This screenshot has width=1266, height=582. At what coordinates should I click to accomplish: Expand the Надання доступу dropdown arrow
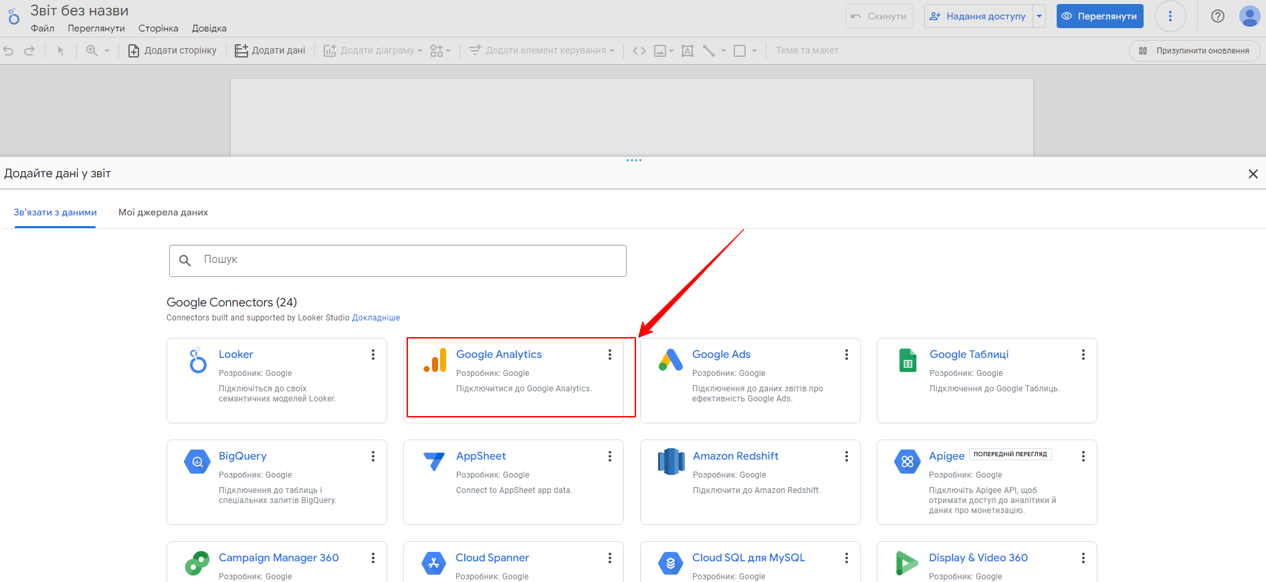pos(1039,16)
